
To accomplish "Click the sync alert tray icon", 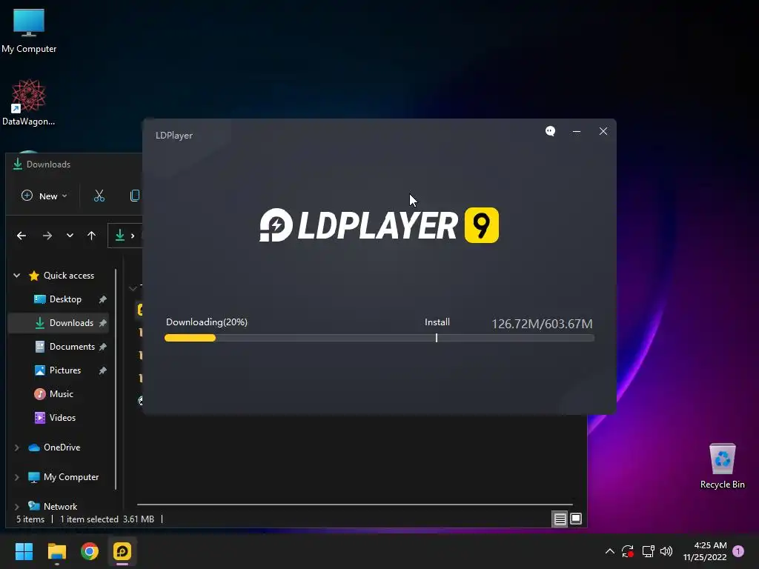I will [x=628, y=551].
